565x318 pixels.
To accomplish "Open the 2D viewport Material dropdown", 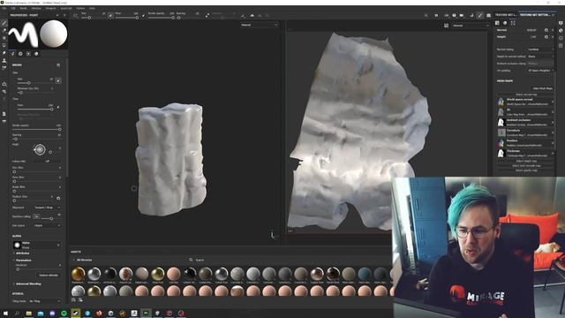I will (471, 26).
